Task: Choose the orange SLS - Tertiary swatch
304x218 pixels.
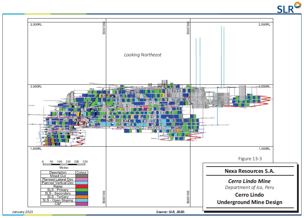Action: coord(81,197)
